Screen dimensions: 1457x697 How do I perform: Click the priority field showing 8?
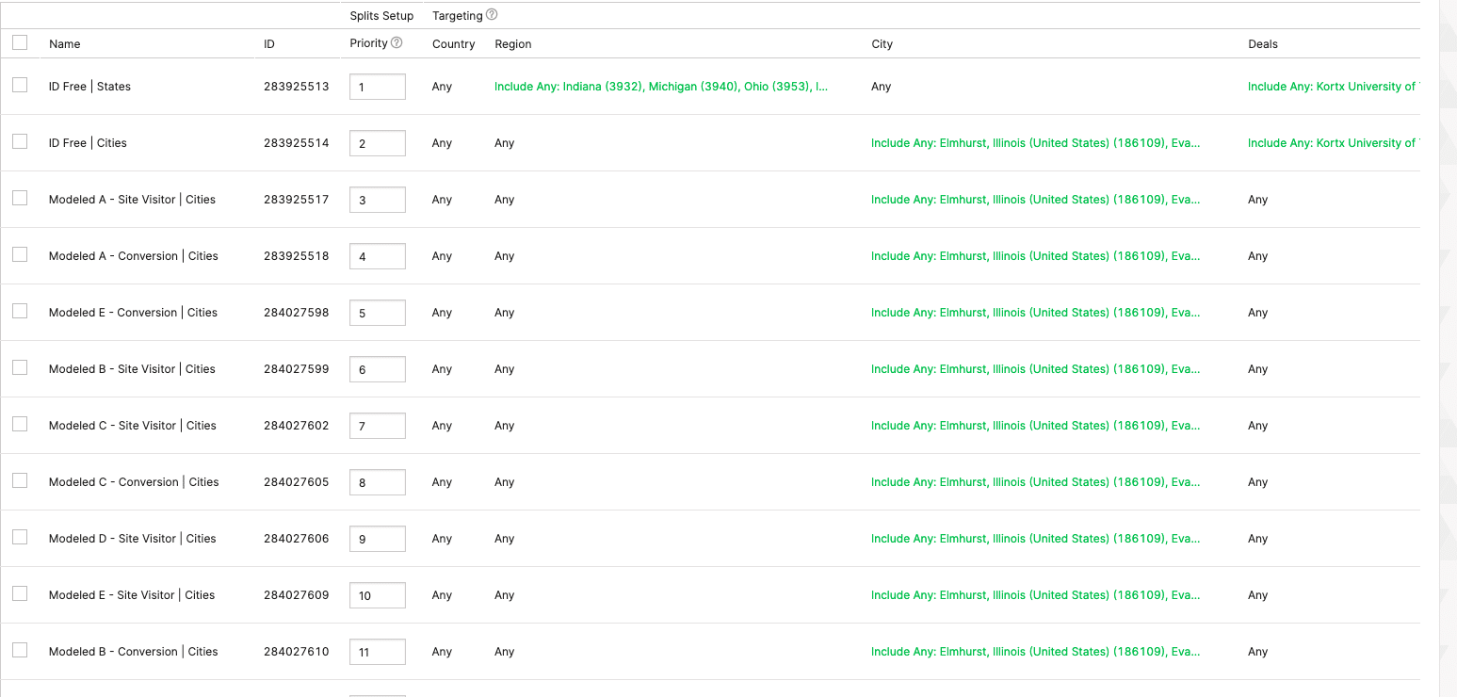coord(377,482)
